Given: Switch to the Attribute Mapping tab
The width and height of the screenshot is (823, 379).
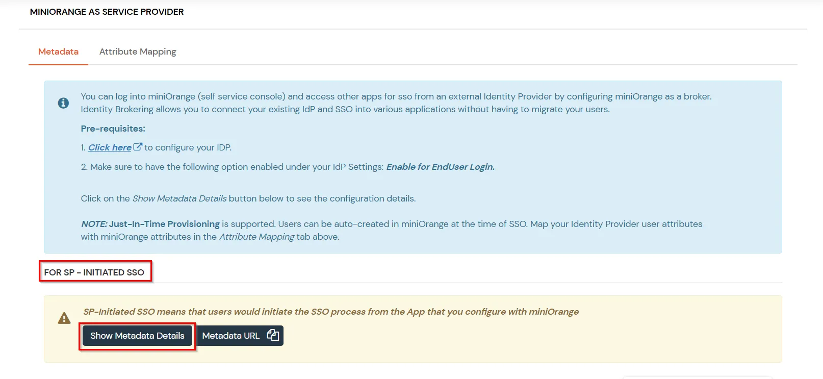Looking at the screenshot, I should [138, 52].
